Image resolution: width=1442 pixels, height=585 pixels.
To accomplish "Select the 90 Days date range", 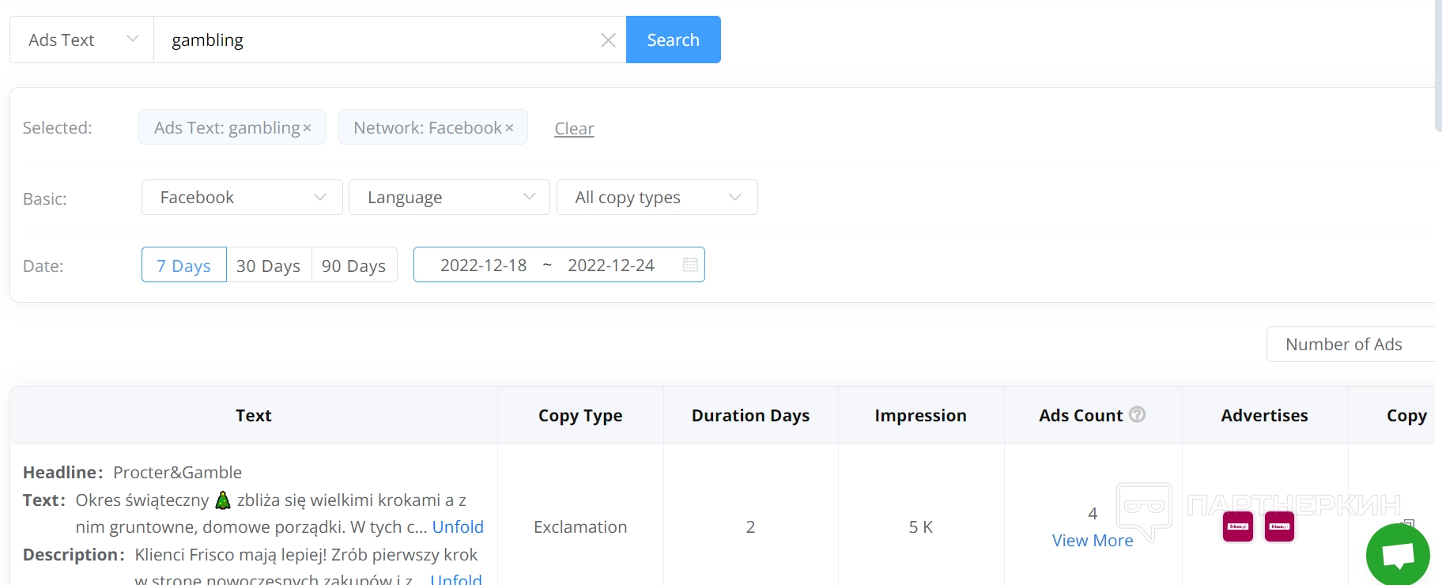I will point(353,266).
